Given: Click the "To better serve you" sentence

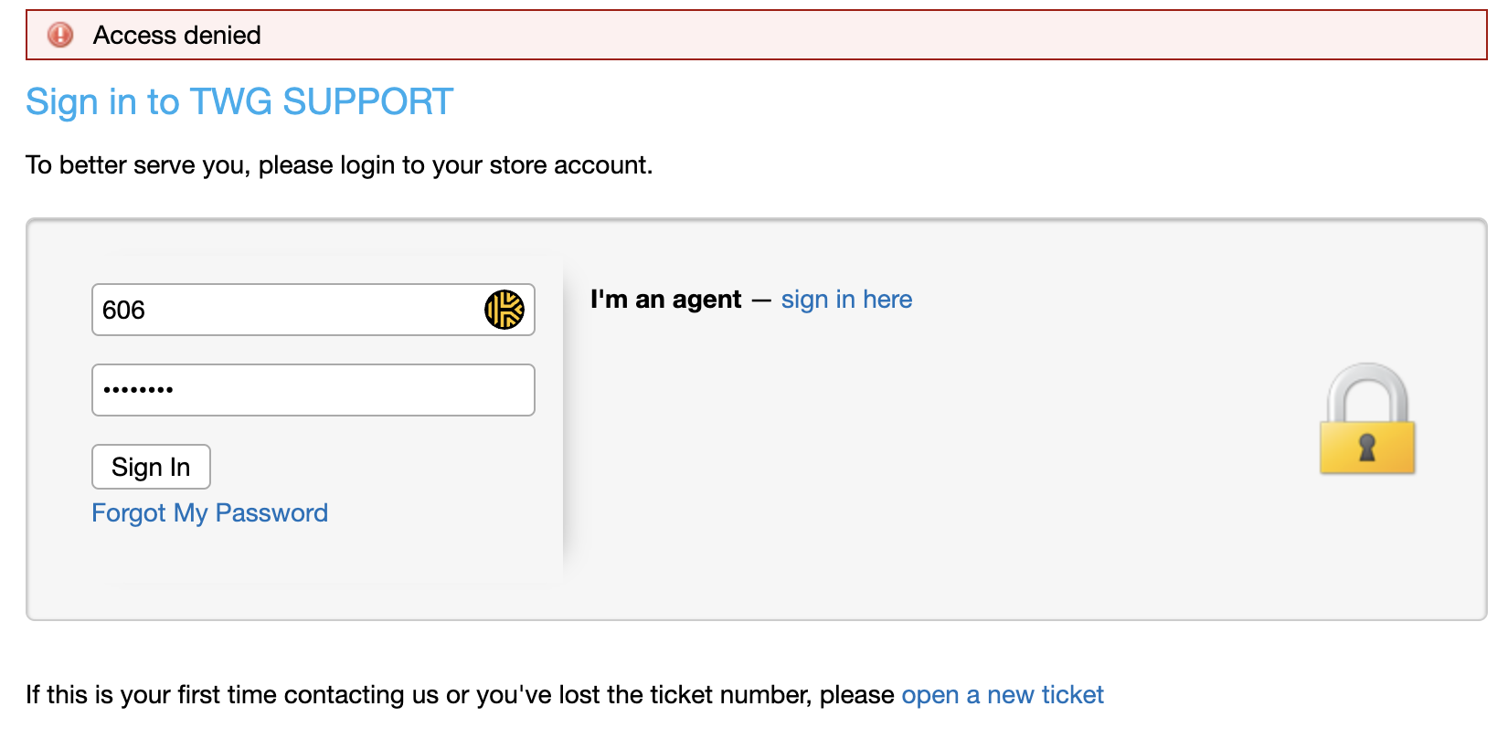Looking at the screenshot, I should (x=339, y=165).
